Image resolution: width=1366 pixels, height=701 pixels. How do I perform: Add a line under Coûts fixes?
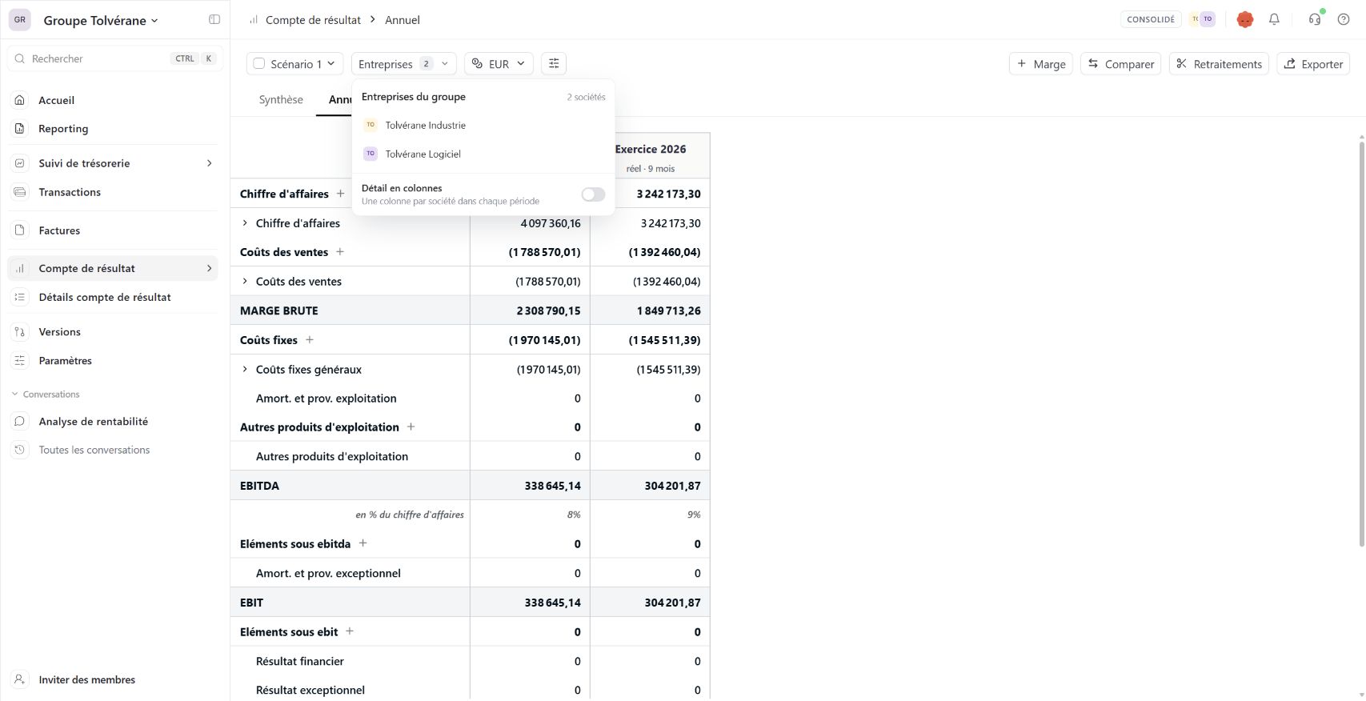(x=310, y=339)
